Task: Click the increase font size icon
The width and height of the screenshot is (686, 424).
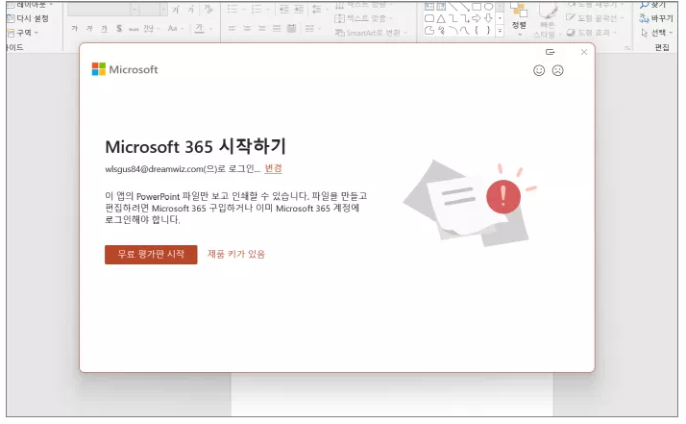Action: [x=177, y=10]
